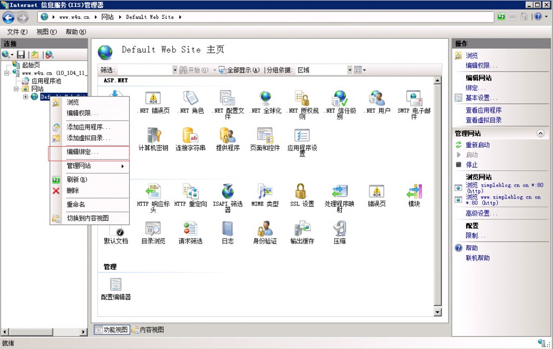This screenshot has height=349, width=553.
Task: Click 绑定... link in Actions pane
Action: tap(475, 88)
